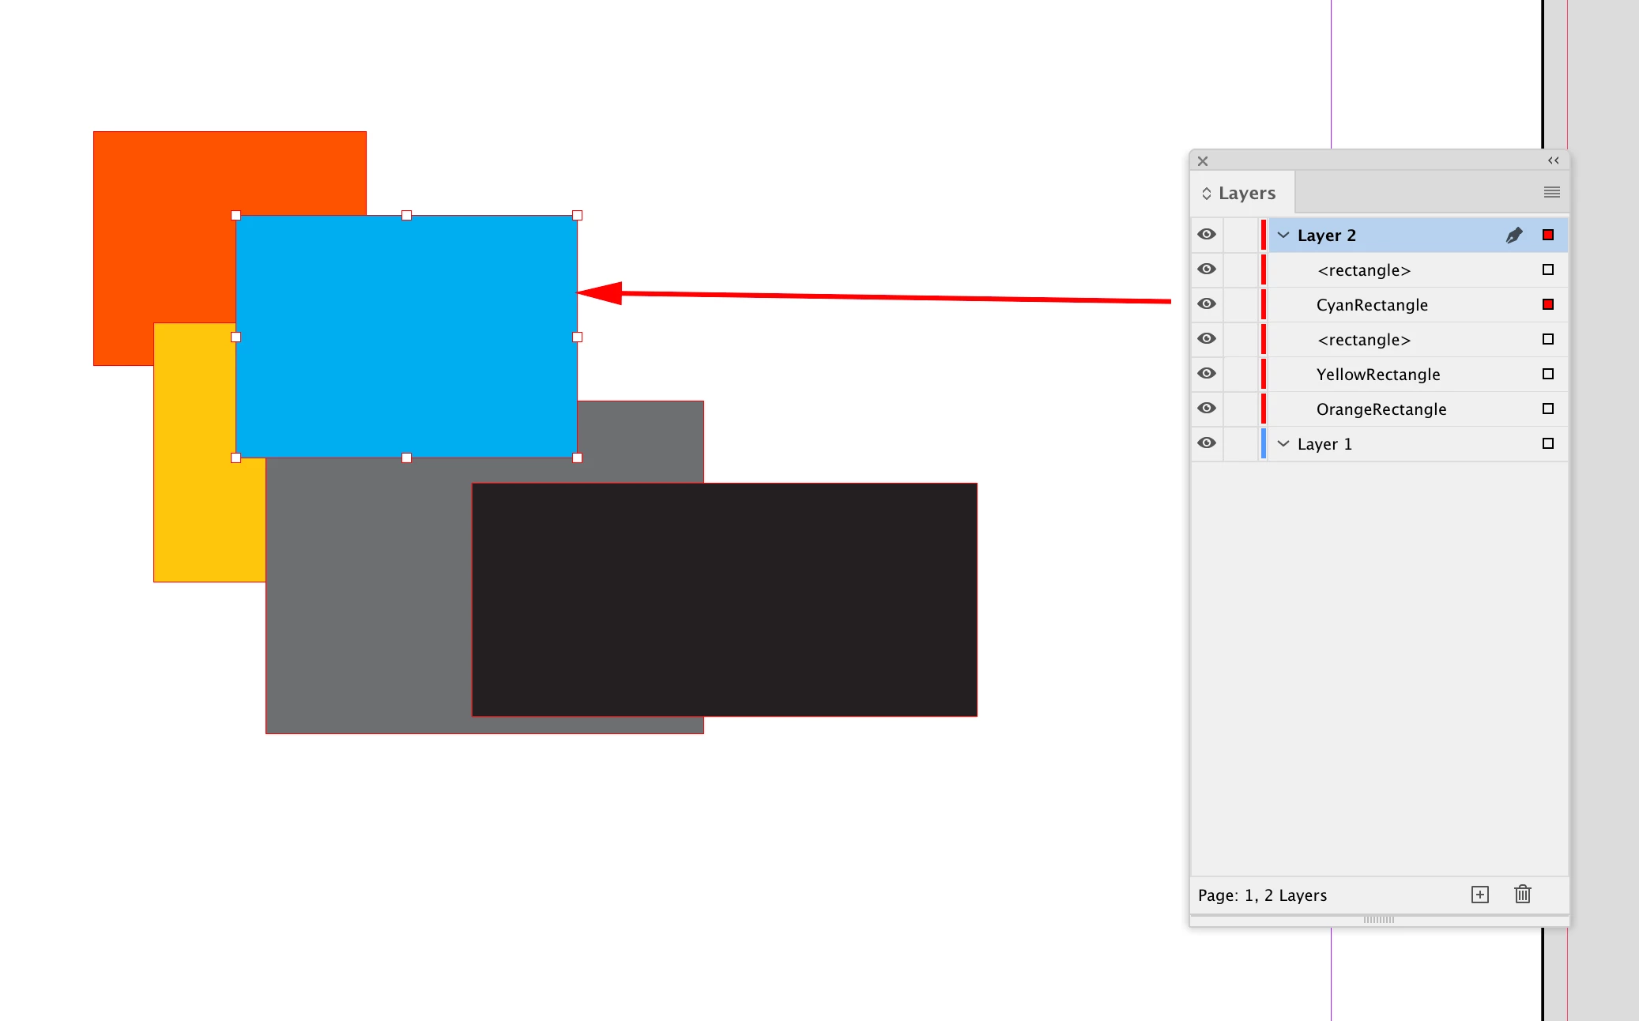Click the Layer 2 red color bar
Screen dimensions: 1639x1021
click(x=1264, y=235)
